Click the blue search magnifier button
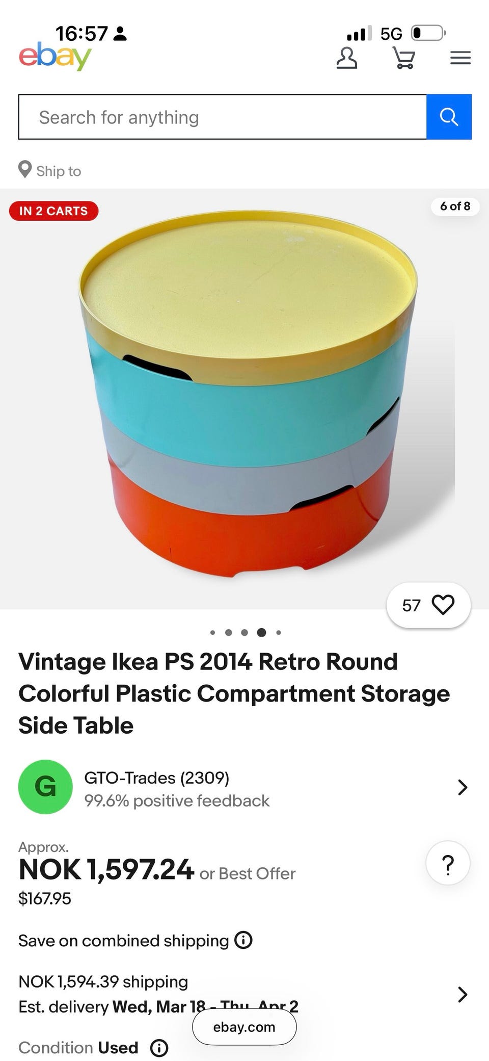The height and width of the screenshot is (1061, 489). [x=449, y=117]
